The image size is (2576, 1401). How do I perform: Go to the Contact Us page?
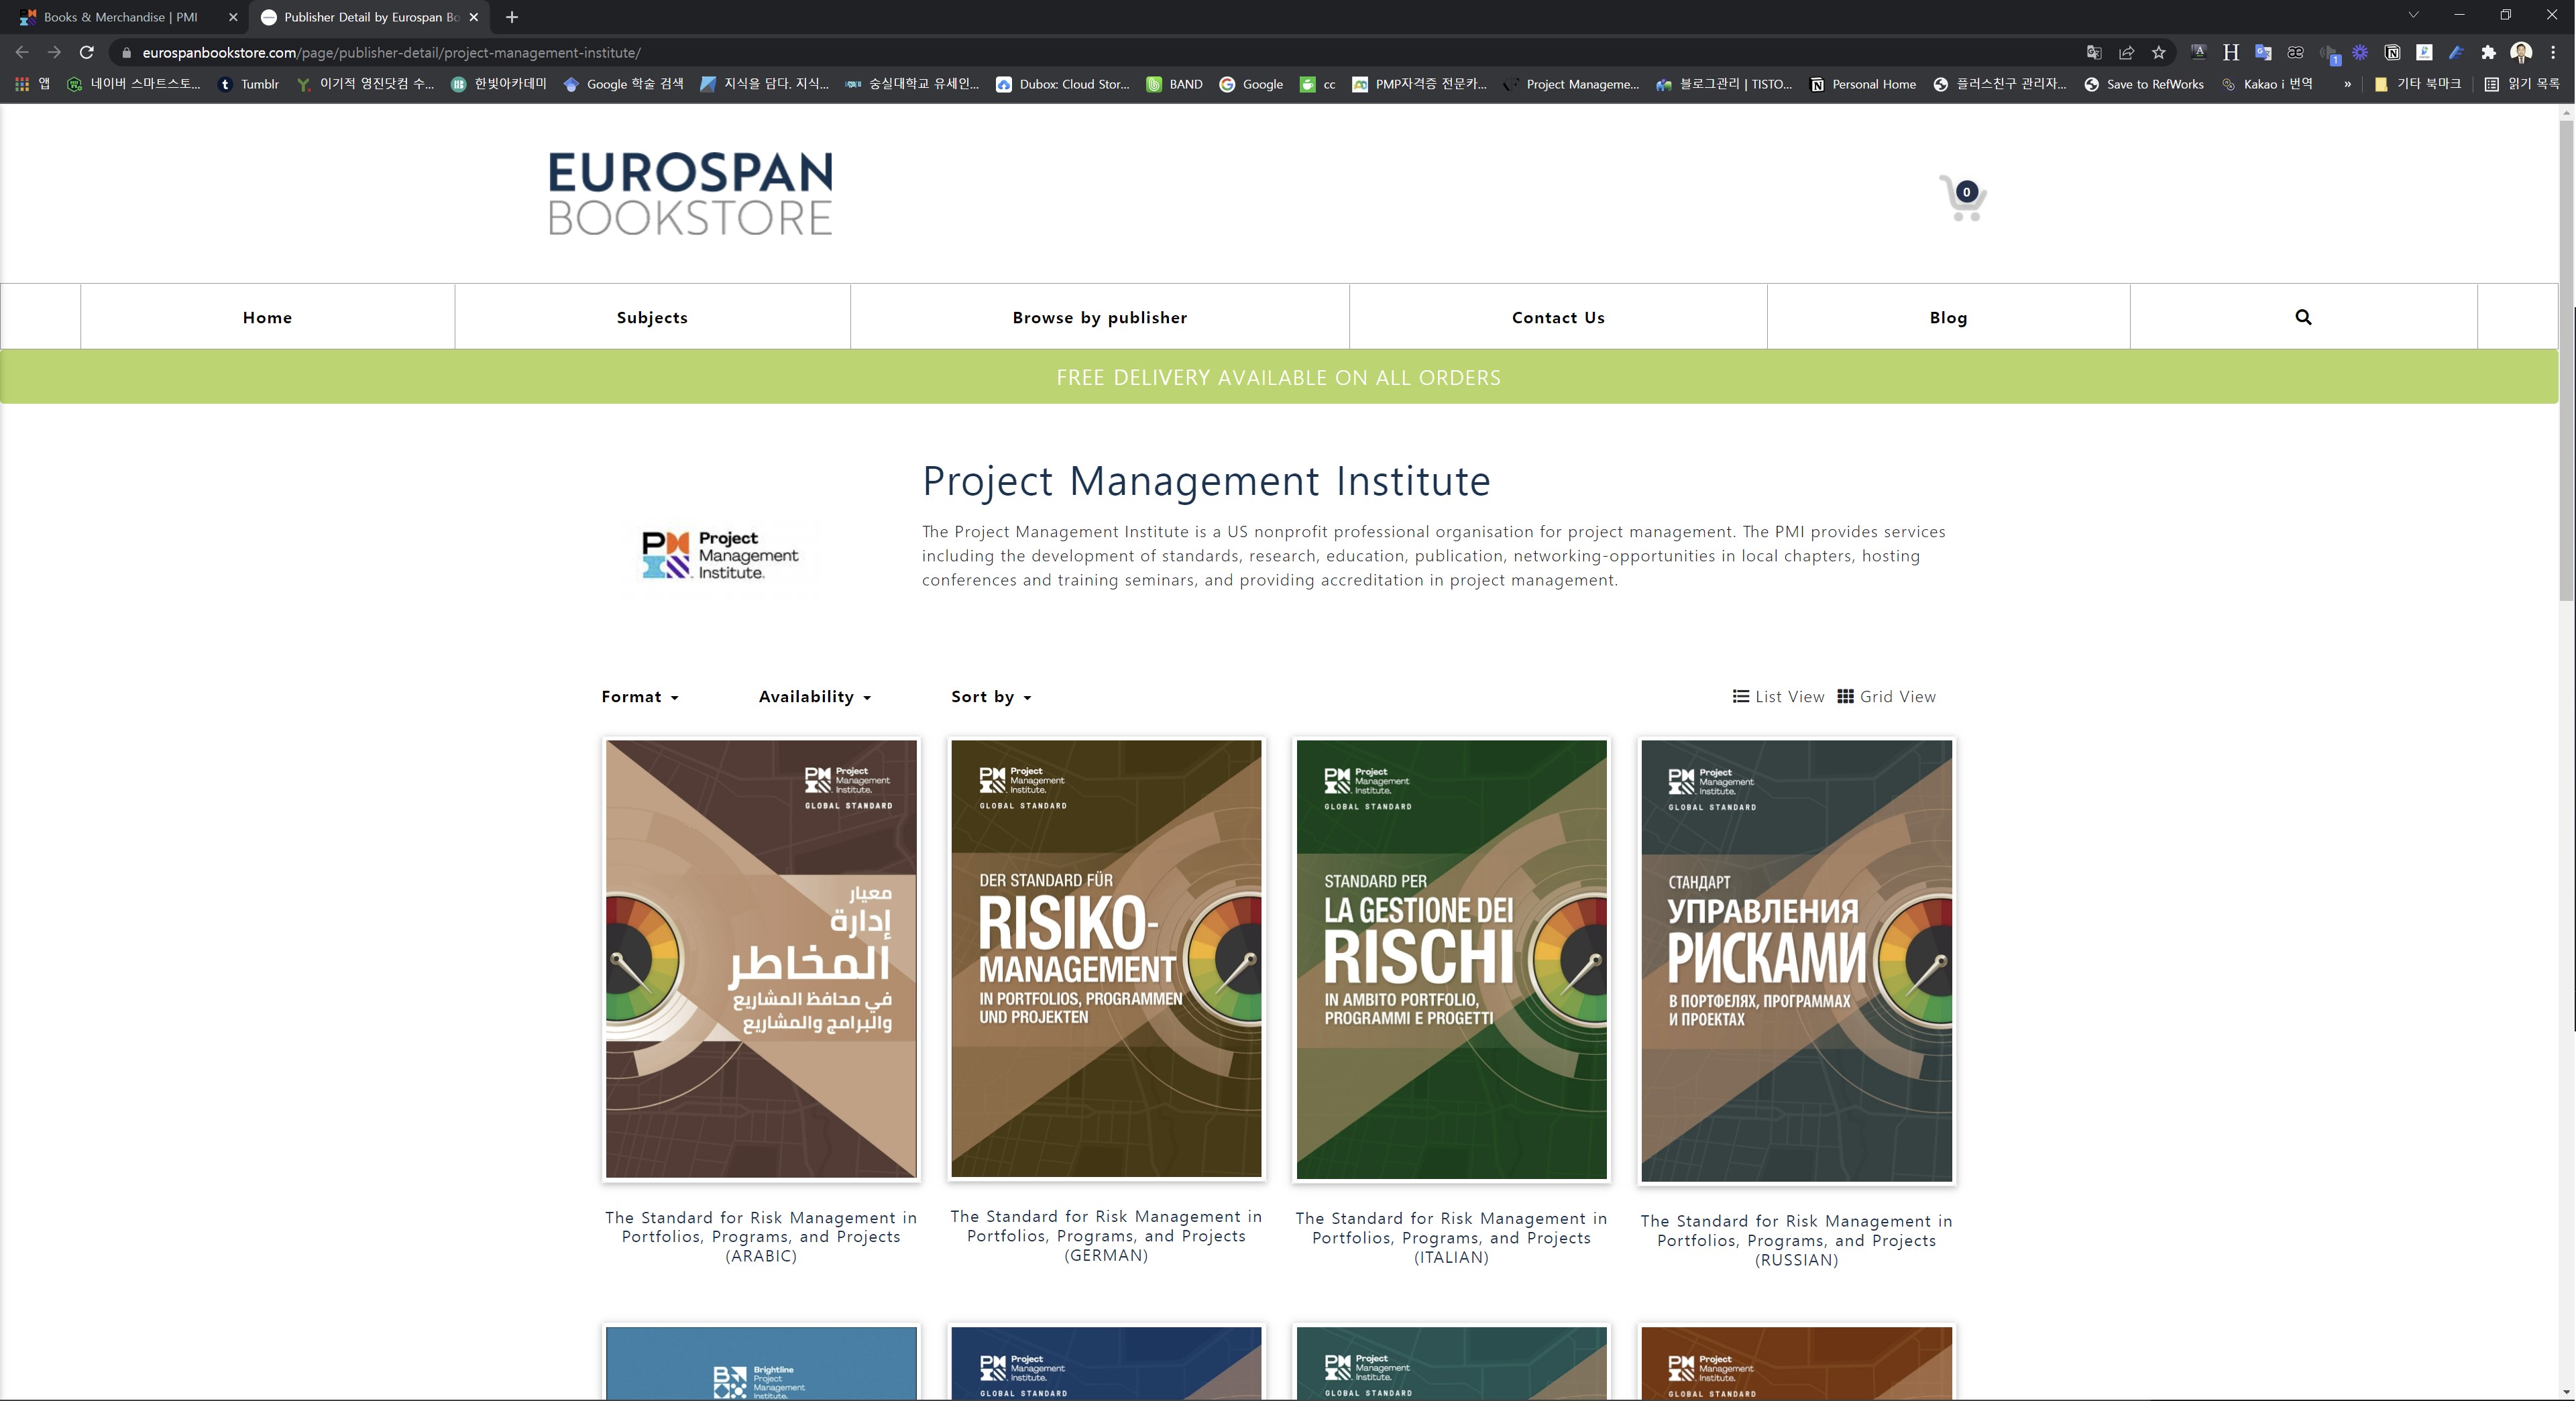coord(1557,318)
